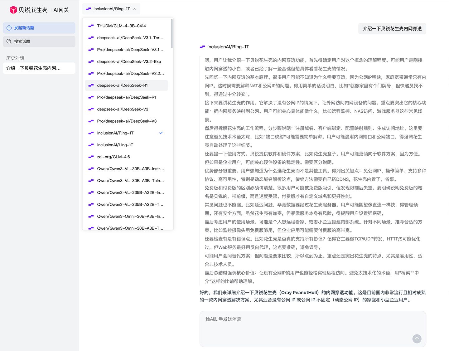Click the model icon in the model selector
449x351 pixels.
point(89,9)
